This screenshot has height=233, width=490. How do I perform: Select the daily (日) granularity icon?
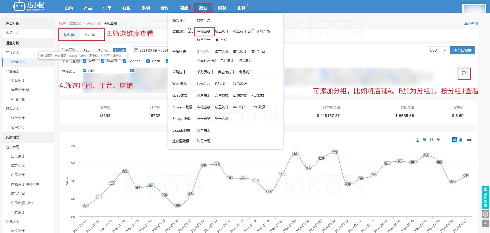417,140
